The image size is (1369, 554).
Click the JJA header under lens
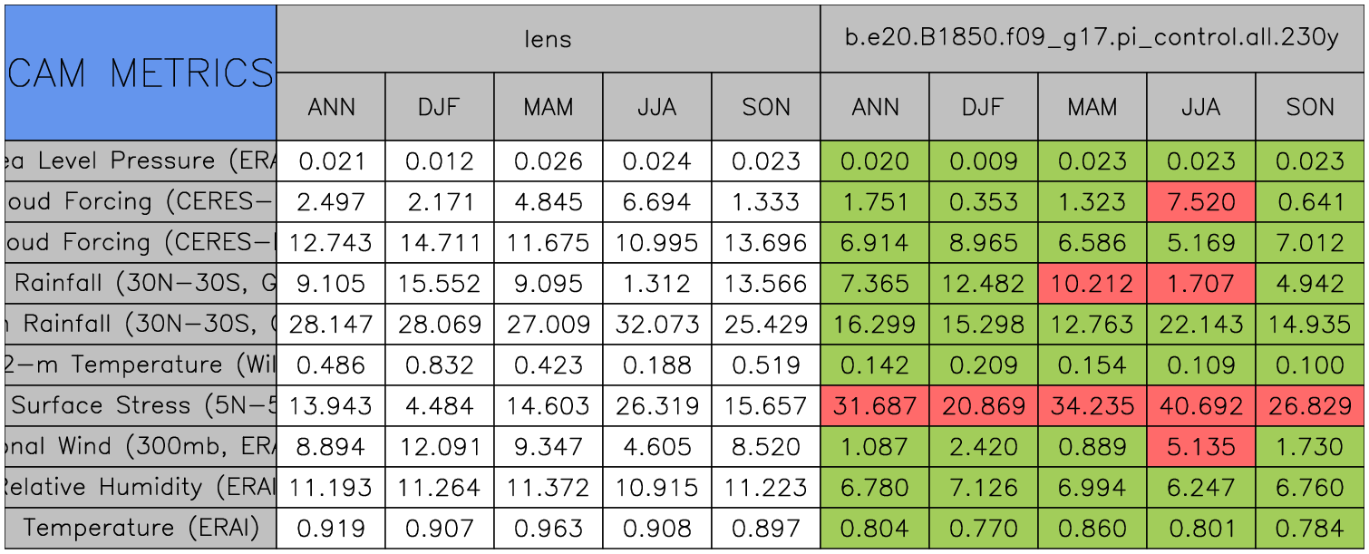(656, 107)
